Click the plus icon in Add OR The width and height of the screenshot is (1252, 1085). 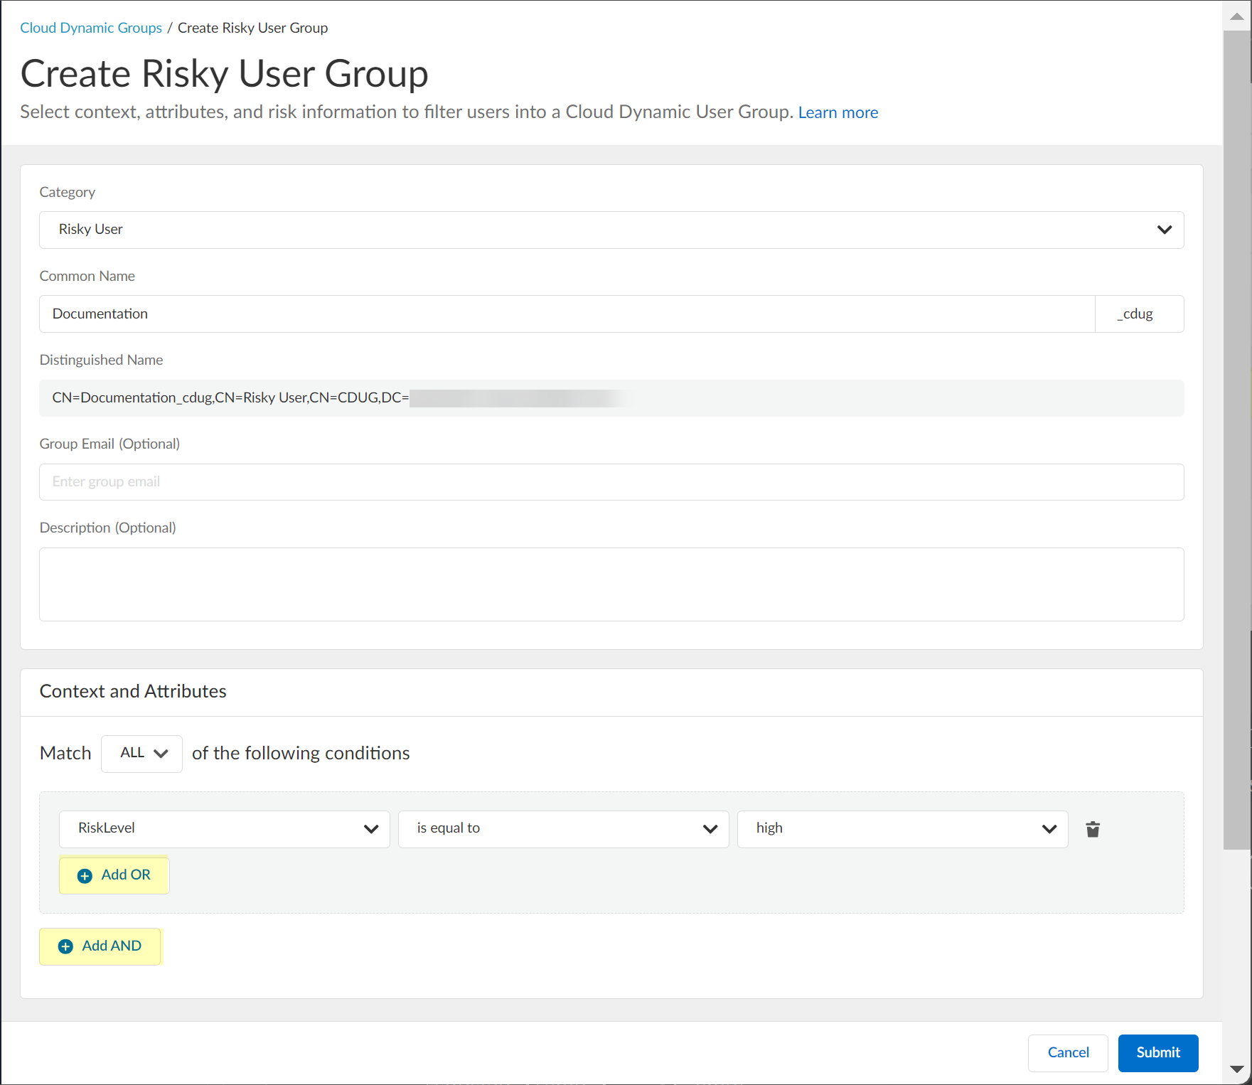[x=85, y=876]
